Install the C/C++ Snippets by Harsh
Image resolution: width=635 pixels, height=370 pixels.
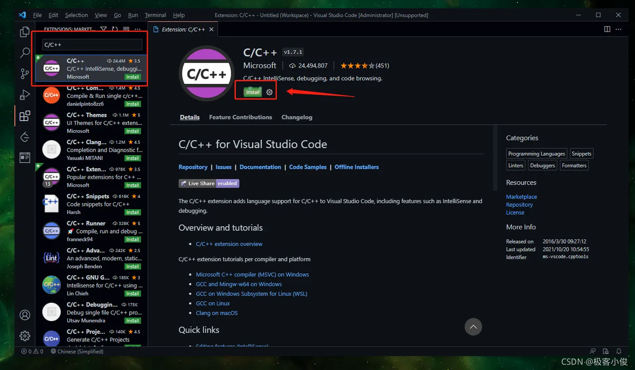pos(132,212)
